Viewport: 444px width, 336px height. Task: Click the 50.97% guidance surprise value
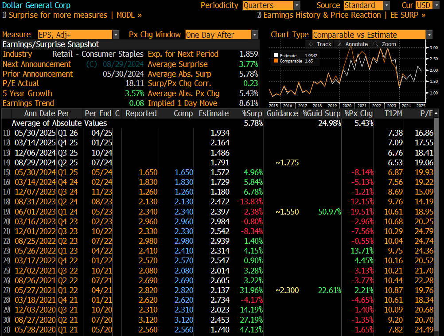[x=330, y=211]
